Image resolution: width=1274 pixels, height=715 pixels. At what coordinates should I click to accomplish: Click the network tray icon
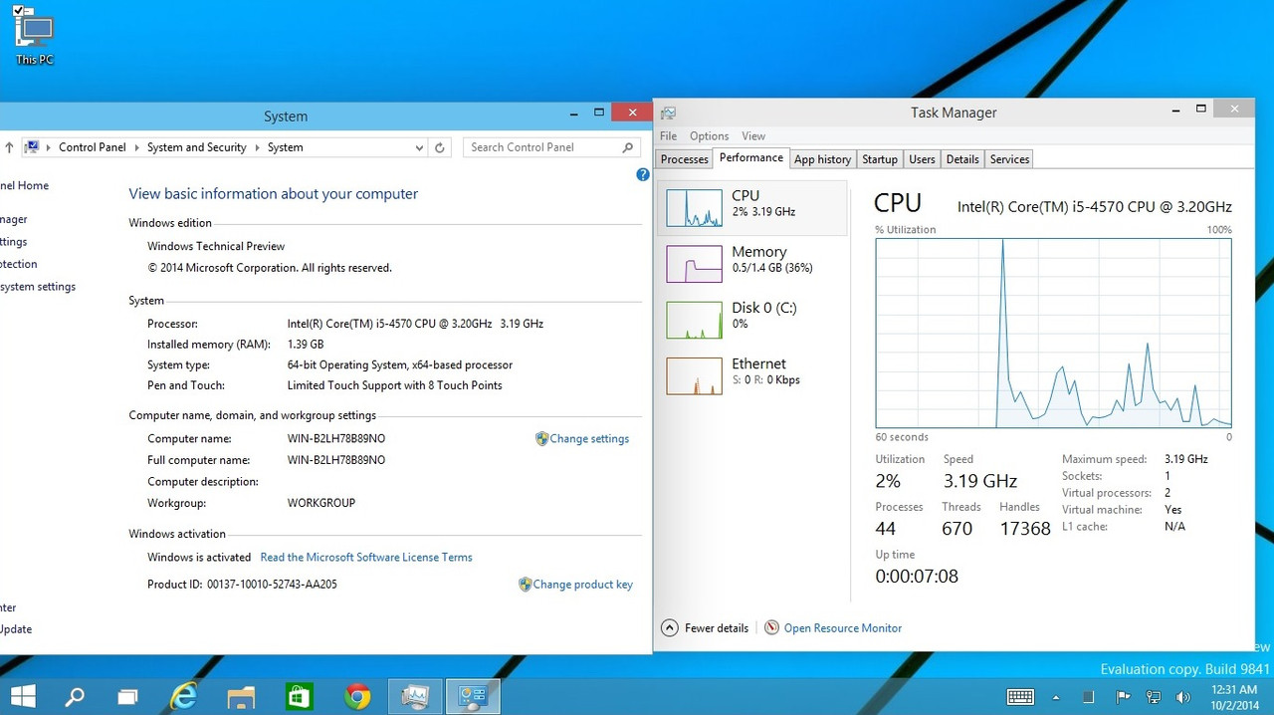point(1154,697)
